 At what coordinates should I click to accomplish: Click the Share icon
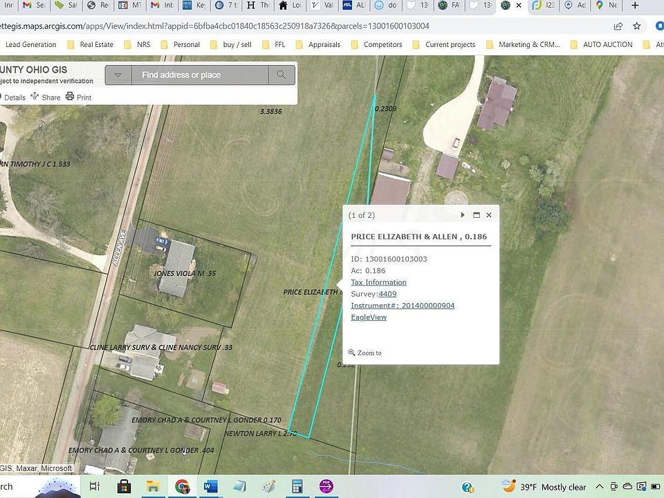[35, 97]
